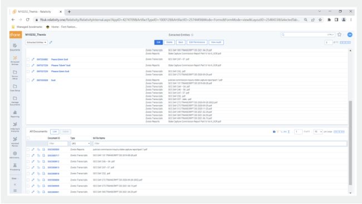Open a new browser tab
Viewport: 362px width, 204px height.
69,12
